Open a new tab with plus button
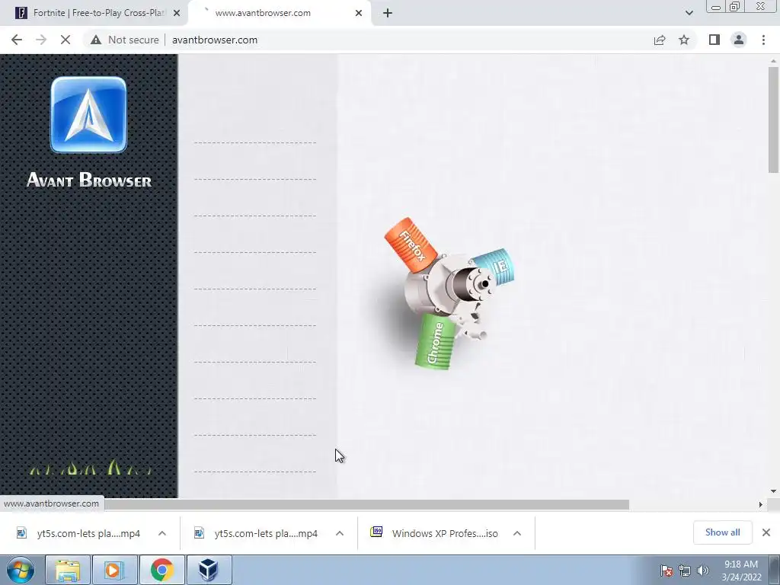 [388, 14]
